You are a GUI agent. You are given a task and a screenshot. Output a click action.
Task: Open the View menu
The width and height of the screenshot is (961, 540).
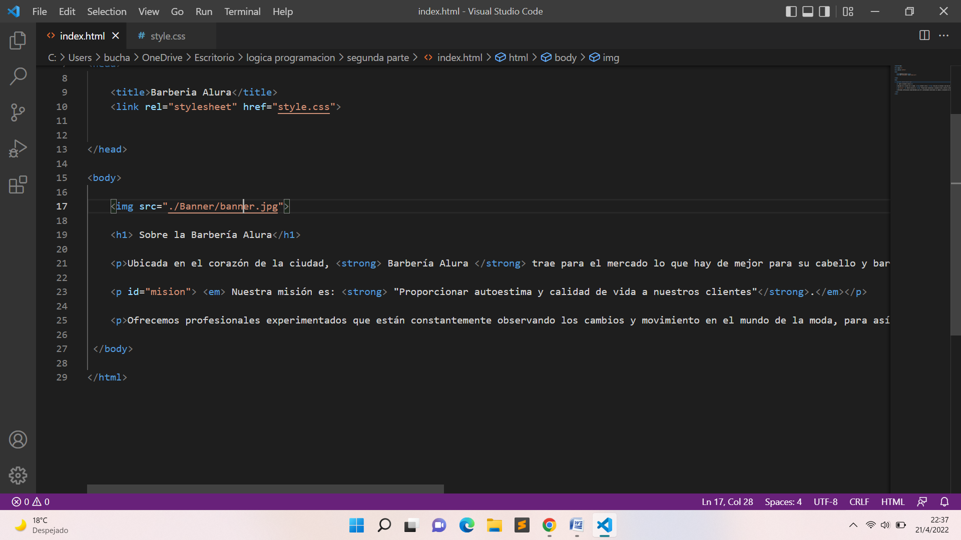click(x=149, y=11)
